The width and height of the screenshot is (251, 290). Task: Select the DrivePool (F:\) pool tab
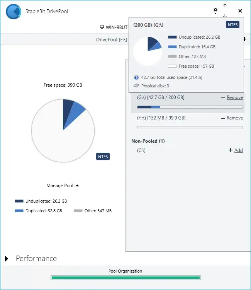pyautogui.click(x=112, y=39)
